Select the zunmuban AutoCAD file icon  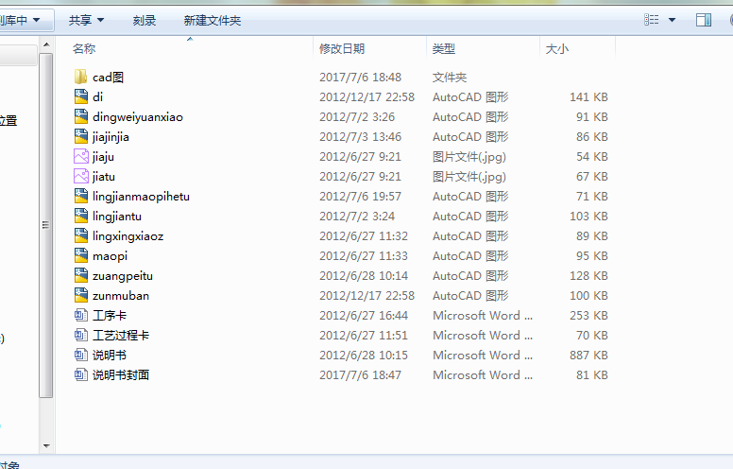80,296
